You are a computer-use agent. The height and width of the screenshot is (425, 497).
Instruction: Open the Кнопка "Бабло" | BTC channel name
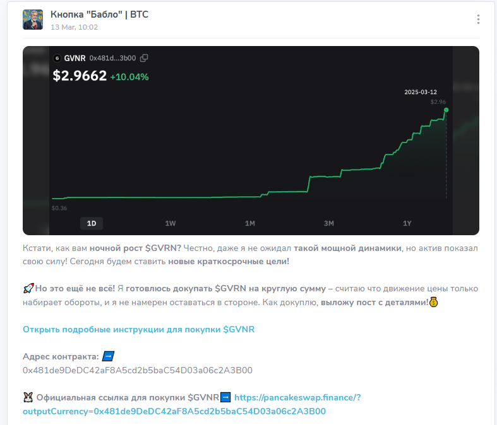(x=99, y=15)
